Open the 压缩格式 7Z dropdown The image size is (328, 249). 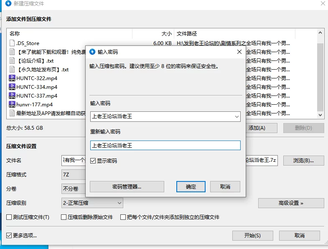(x=74, y=175)
